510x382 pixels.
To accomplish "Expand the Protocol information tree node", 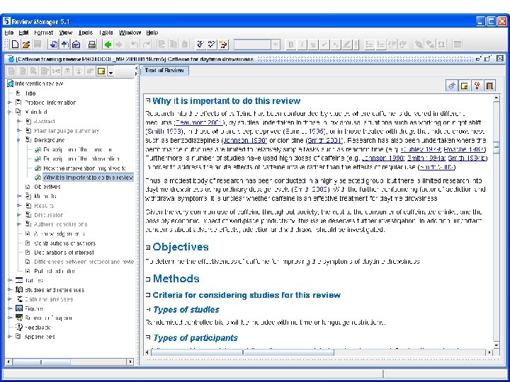I will (10, 103).
